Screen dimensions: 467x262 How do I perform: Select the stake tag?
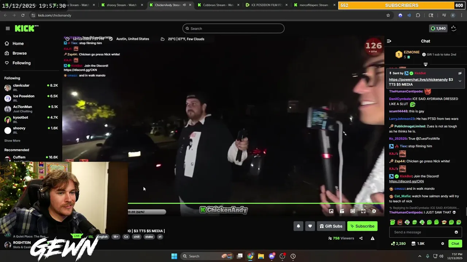tap(149, 237)
